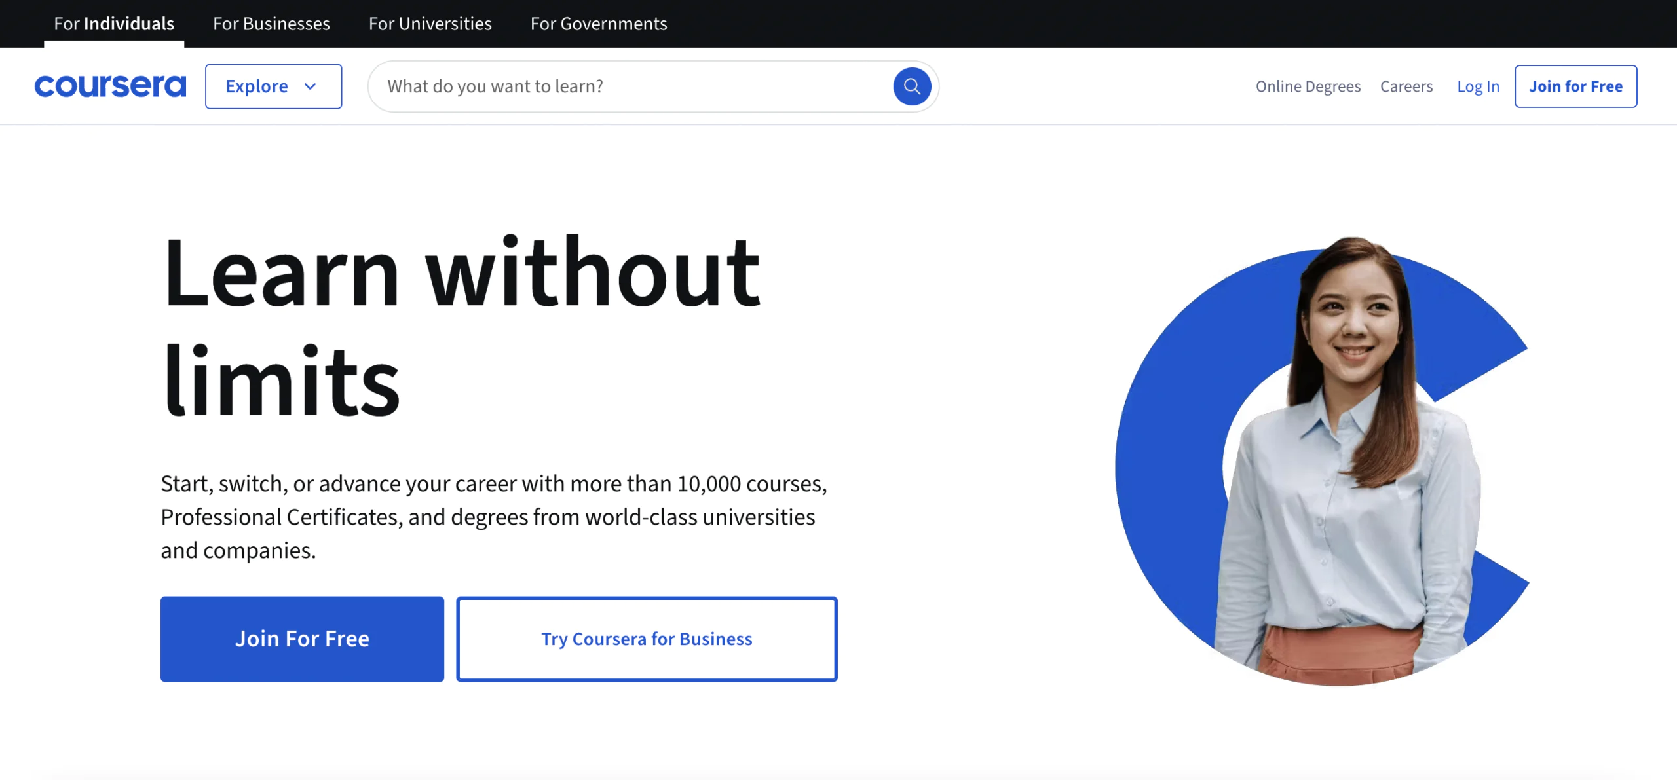Click the large Join For Free button
The image size is (1677, 780).
(x=302, y=639)
